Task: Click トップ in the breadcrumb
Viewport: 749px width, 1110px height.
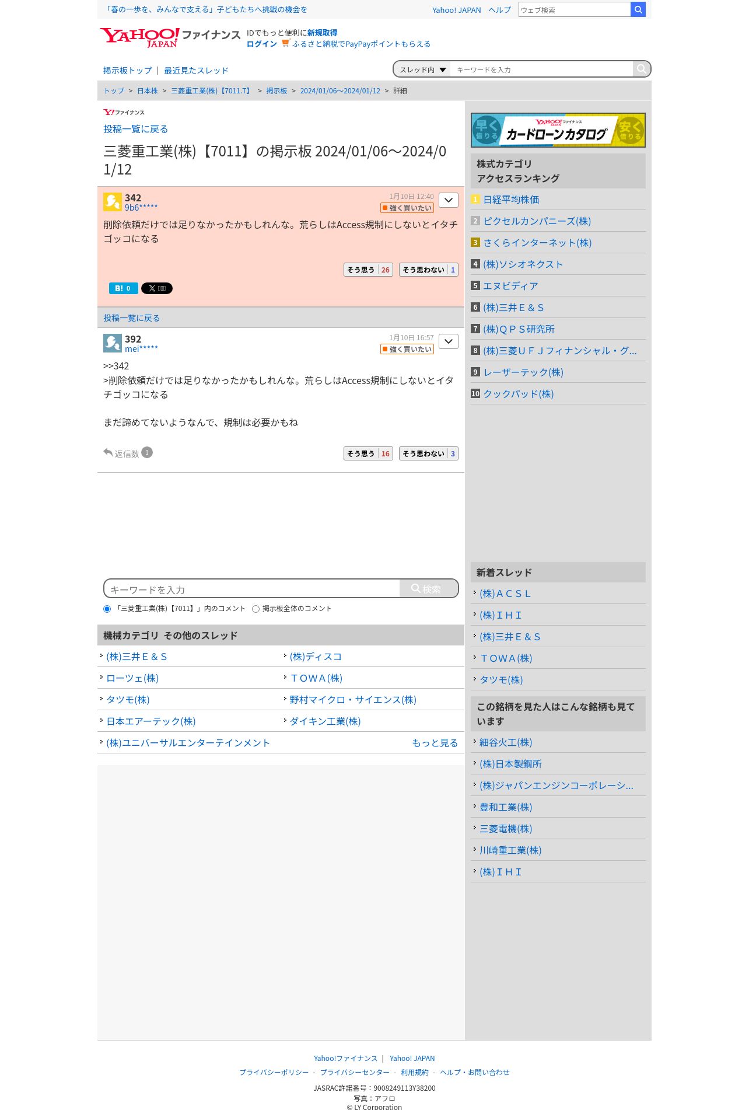Action: pyautogui.click(x=114, y=91)
